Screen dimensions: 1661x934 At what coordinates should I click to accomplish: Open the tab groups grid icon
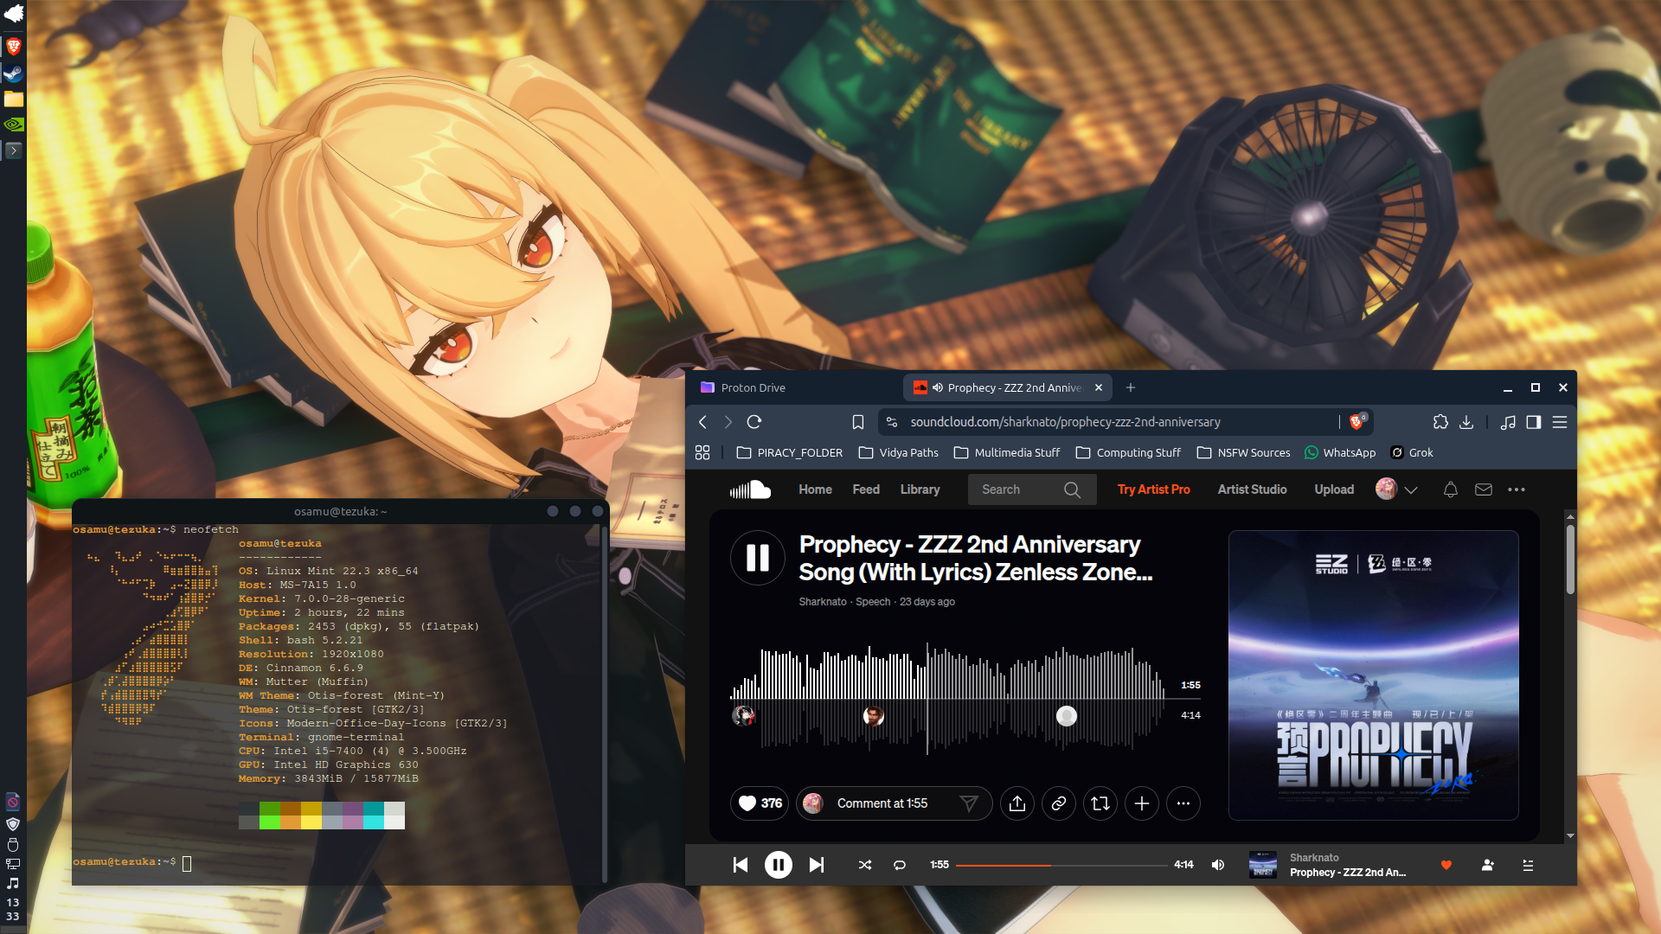pyautogui.click(x=702, y=452)
